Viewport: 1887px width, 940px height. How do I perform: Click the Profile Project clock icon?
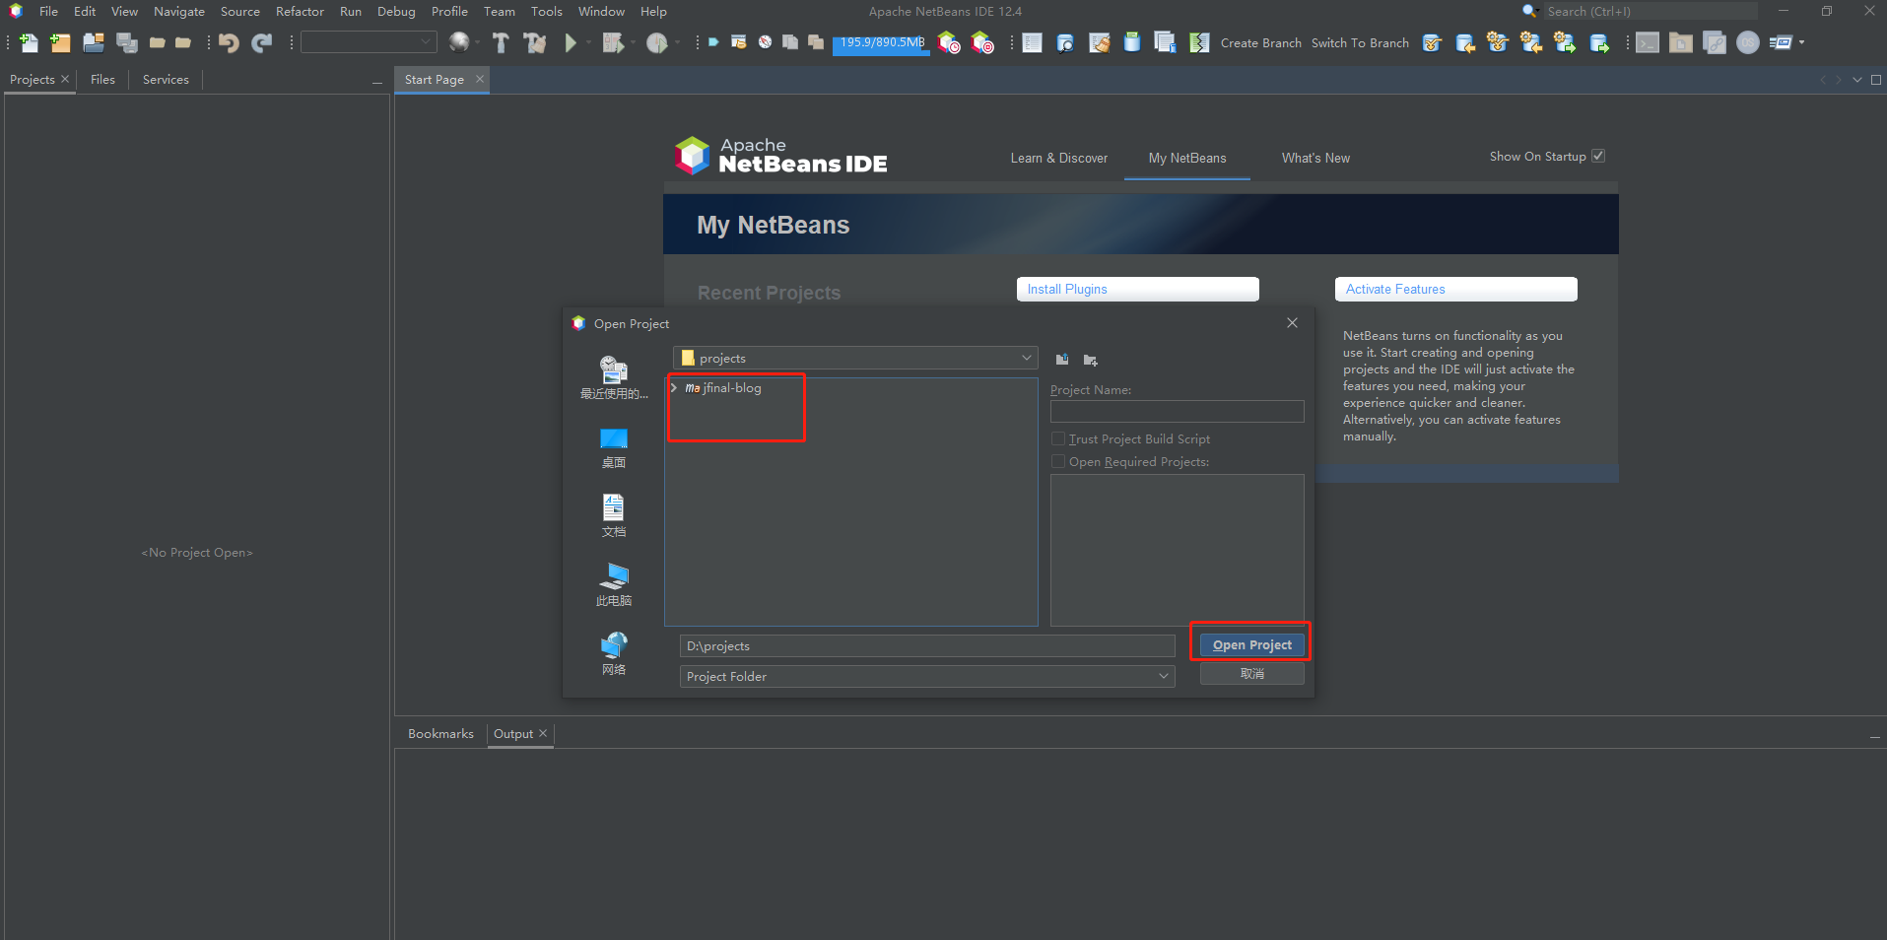(x=657, y=42)
